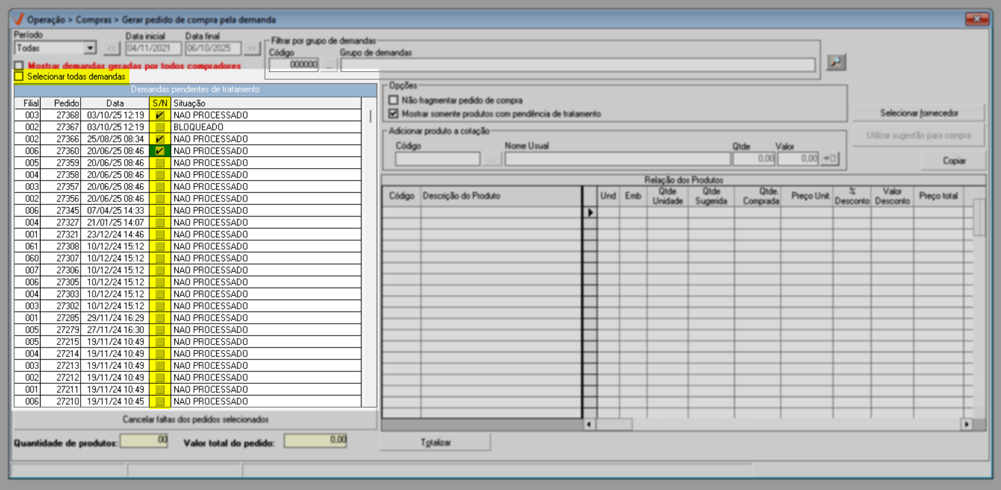Click the next period double-arrow button

click(252, 48)
